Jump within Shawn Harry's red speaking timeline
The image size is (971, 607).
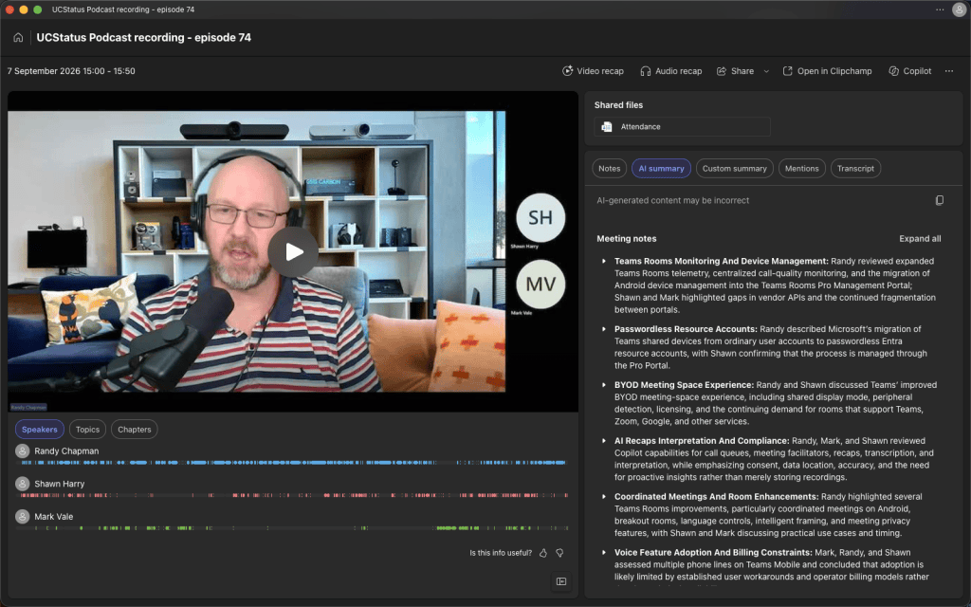tap(294, 495)
